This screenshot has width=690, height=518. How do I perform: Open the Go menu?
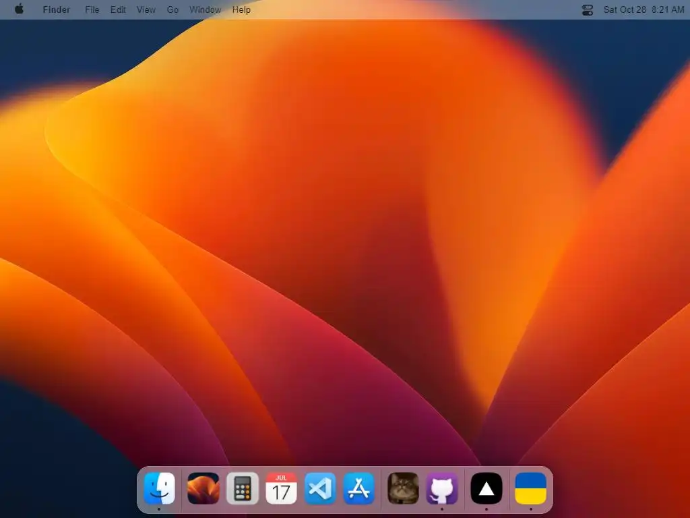172,9
